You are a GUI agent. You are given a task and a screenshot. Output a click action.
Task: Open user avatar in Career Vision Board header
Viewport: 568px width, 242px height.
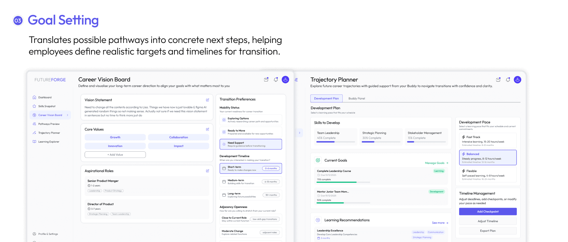point(286,80)
